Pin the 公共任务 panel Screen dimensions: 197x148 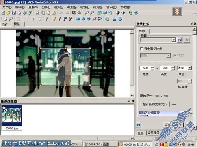192,24
